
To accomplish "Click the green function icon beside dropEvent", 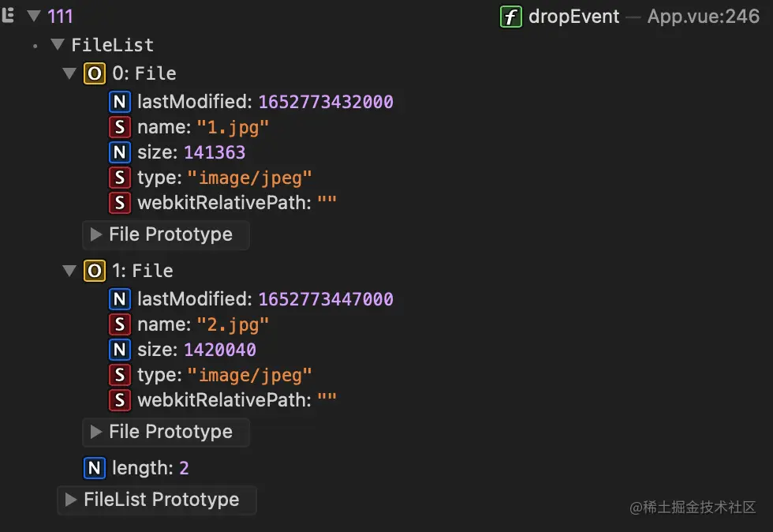I will coord(511,17).
